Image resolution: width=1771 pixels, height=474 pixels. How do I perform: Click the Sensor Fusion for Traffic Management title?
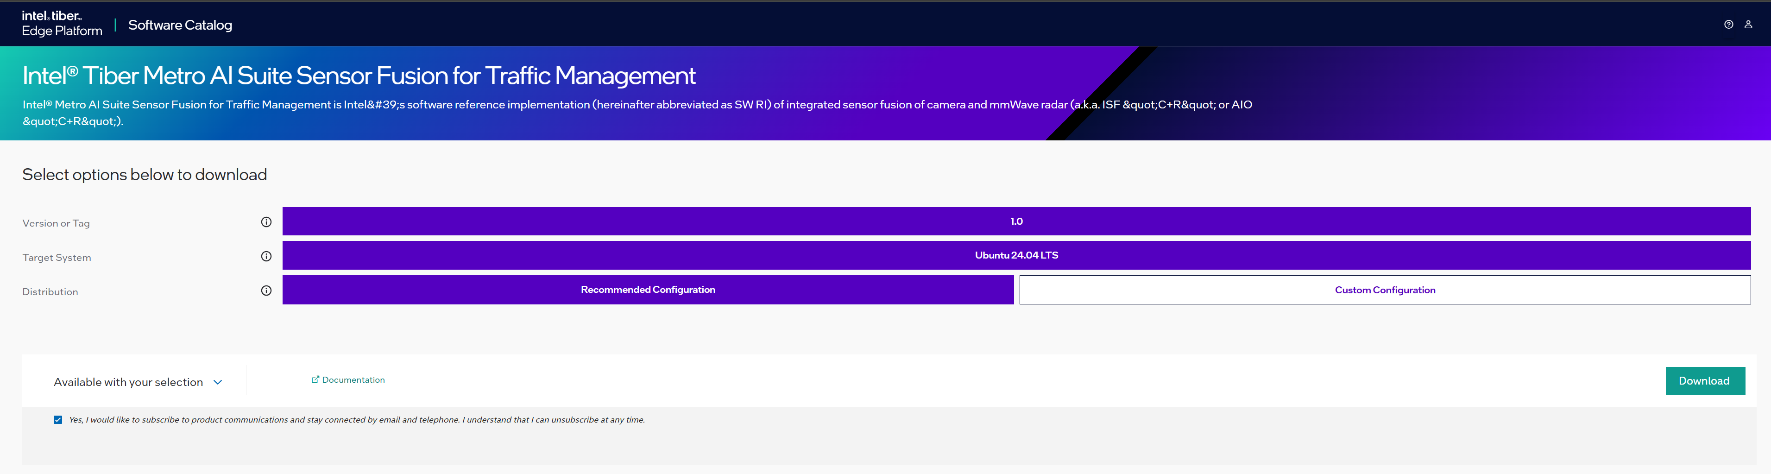pyautogui.click(x=359, y=76)
